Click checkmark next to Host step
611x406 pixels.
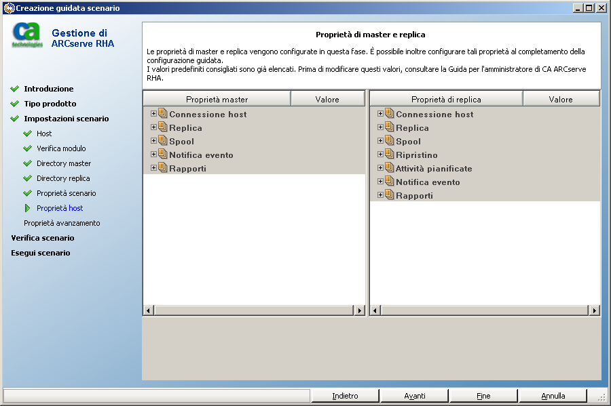(x=28, y=134)
